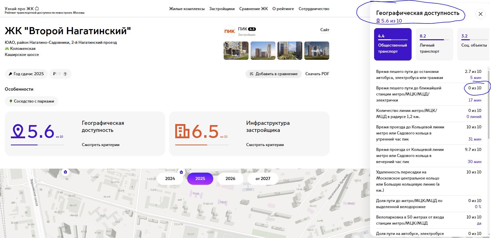Click the location pin icon beside 5.6 из 10
Image resolution: width=491 pixels, height=238 pixels.
[378, 21]
